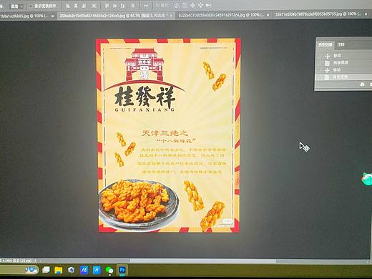Screen dimensions: 372x279
Task: Enable the show transform controls checkbox
Action: coord(31,6)
